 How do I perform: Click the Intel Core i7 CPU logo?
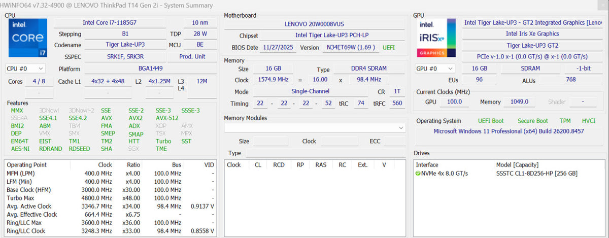click(28, 39)
